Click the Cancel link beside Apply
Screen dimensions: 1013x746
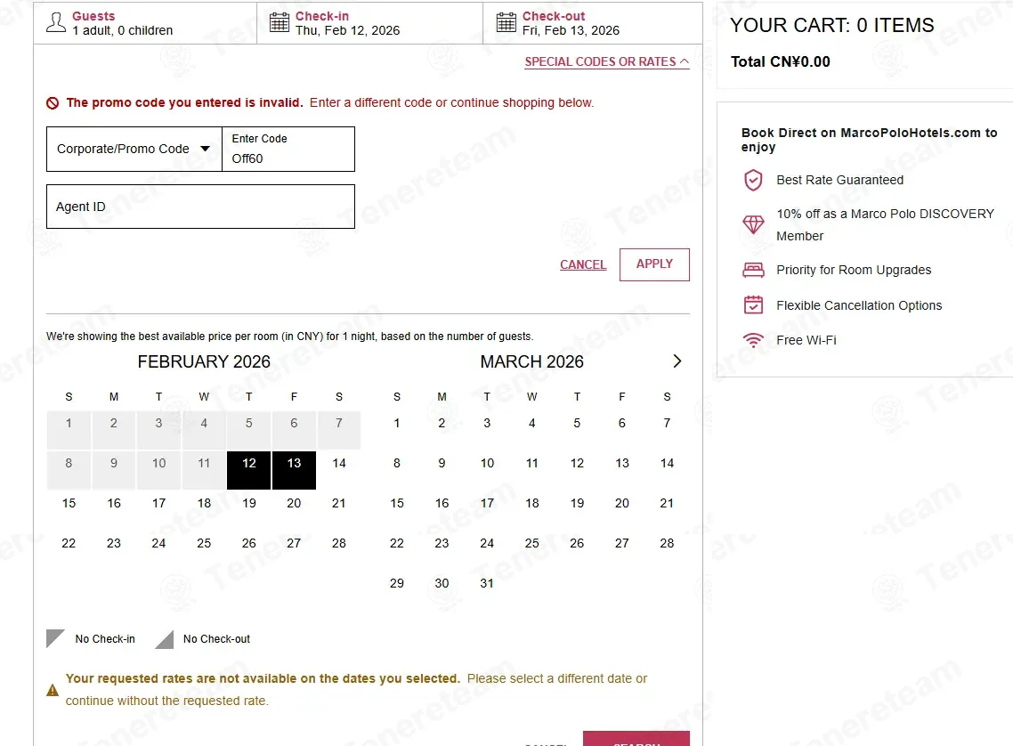(583, 264)
